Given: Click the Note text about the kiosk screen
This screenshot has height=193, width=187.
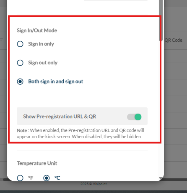Looking at the screenshot, I should [81, 134].
